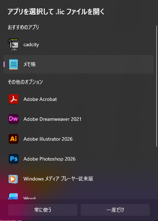The width and height of the screenshot is (158, 221).
Task: Click the 常に使う button
Action: pos(43,210)
